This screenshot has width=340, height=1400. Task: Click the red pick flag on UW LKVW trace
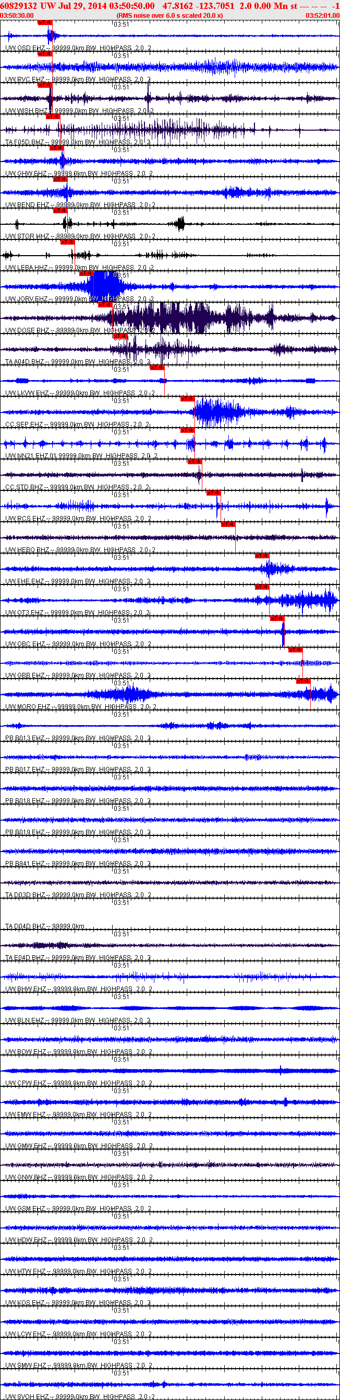coord(157,368)
